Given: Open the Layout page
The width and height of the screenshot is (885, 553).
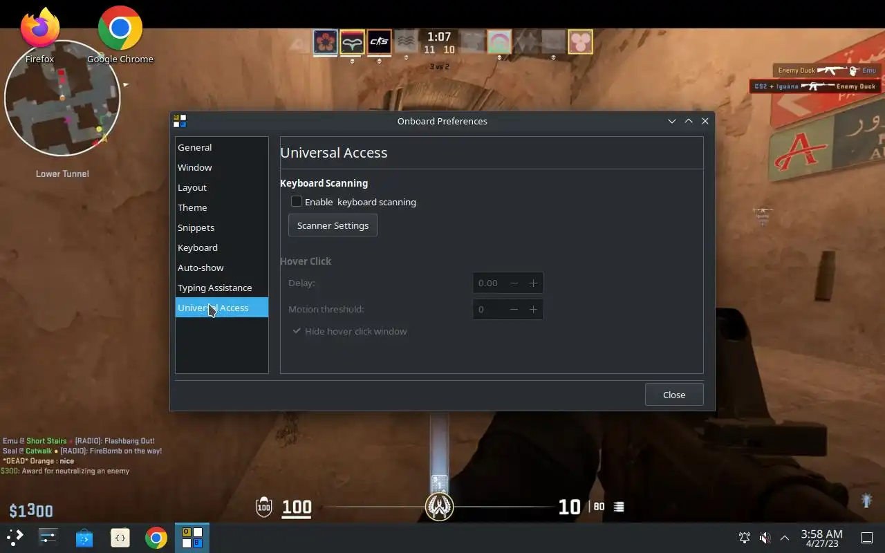Looking at the screenshot, I should (x=221, y=187).
